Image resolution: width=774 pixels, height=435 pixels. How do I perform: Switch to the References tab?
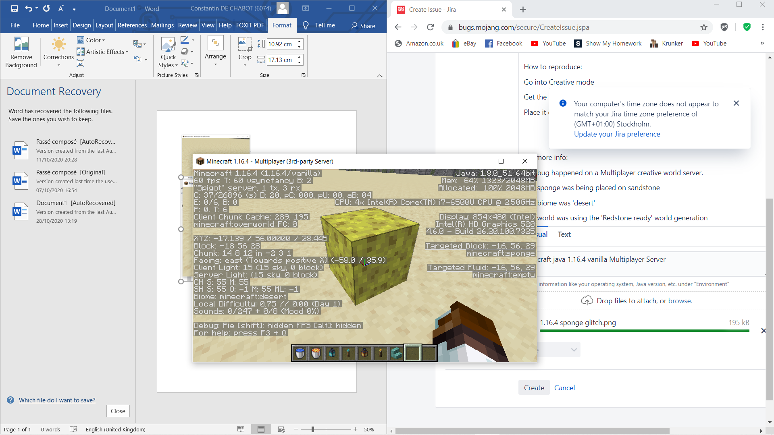[x=132, y=25]
